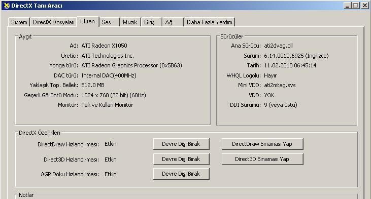The height and width of the screenshot is (199, 371).
Task: Click the WHQL Logolu value Hayır
Action: pos(270,75)
